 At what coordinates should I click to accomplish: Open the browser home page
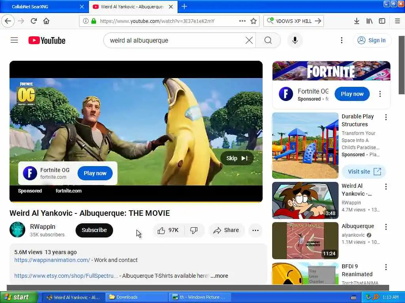[x=46, y=21]
